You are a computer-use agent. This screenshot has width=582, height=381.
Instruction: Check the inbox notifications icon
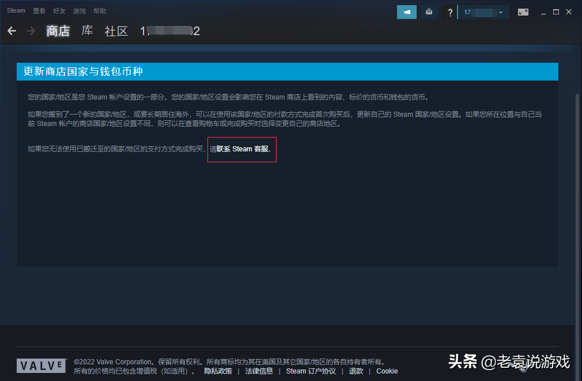pos(429,12)
